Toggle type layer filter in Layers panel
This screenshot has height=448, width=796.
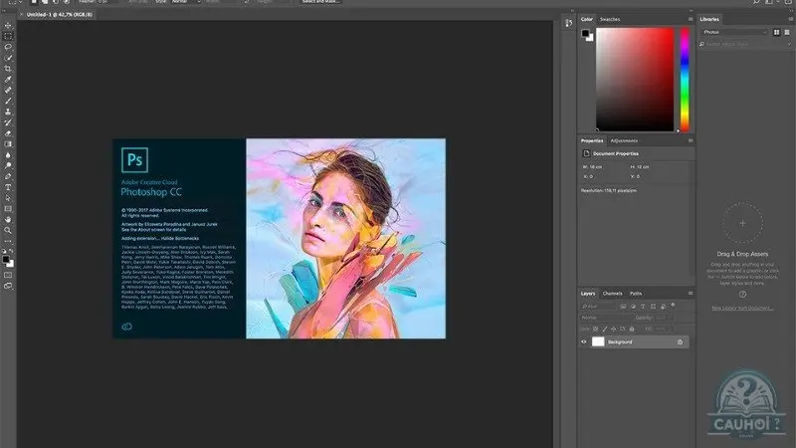tap(643, 307)
